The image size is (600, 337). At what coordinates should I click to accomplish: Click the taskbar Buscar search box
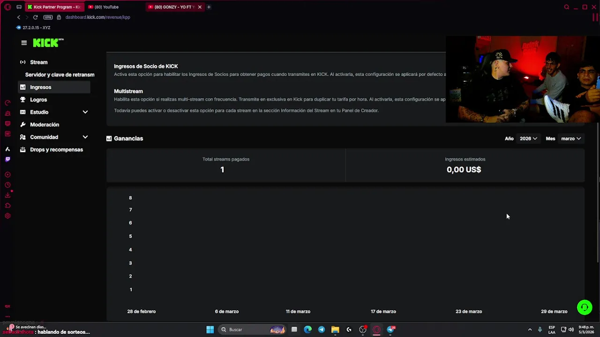coord(252,330)
